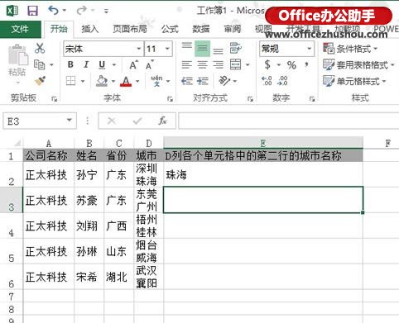Image resolution: width=399 pixels, height=323 pixels.
Task: Open the 套用表格格式 menu
Action: 358,65
